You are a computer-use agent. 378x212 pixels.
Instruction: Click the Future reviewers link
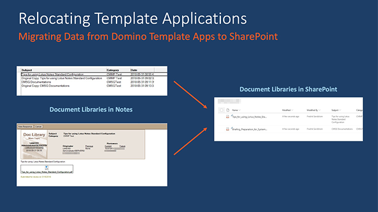122,146
